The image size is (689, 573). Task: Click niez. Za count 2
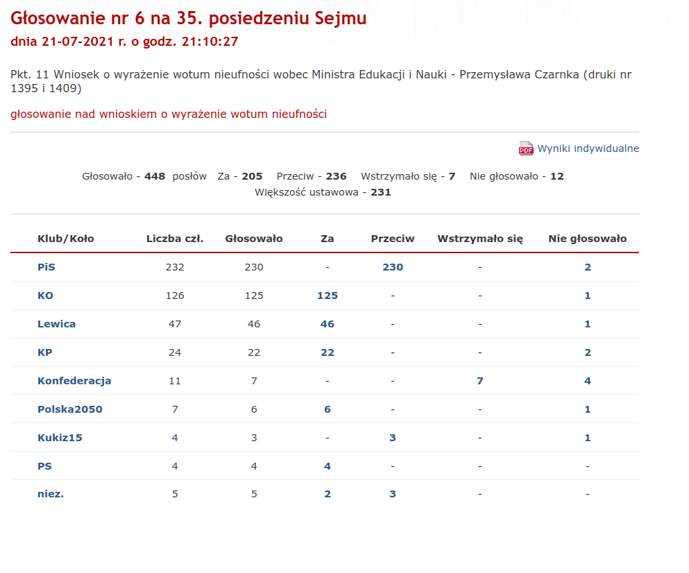pyautogui.click(x=328, y=494)
